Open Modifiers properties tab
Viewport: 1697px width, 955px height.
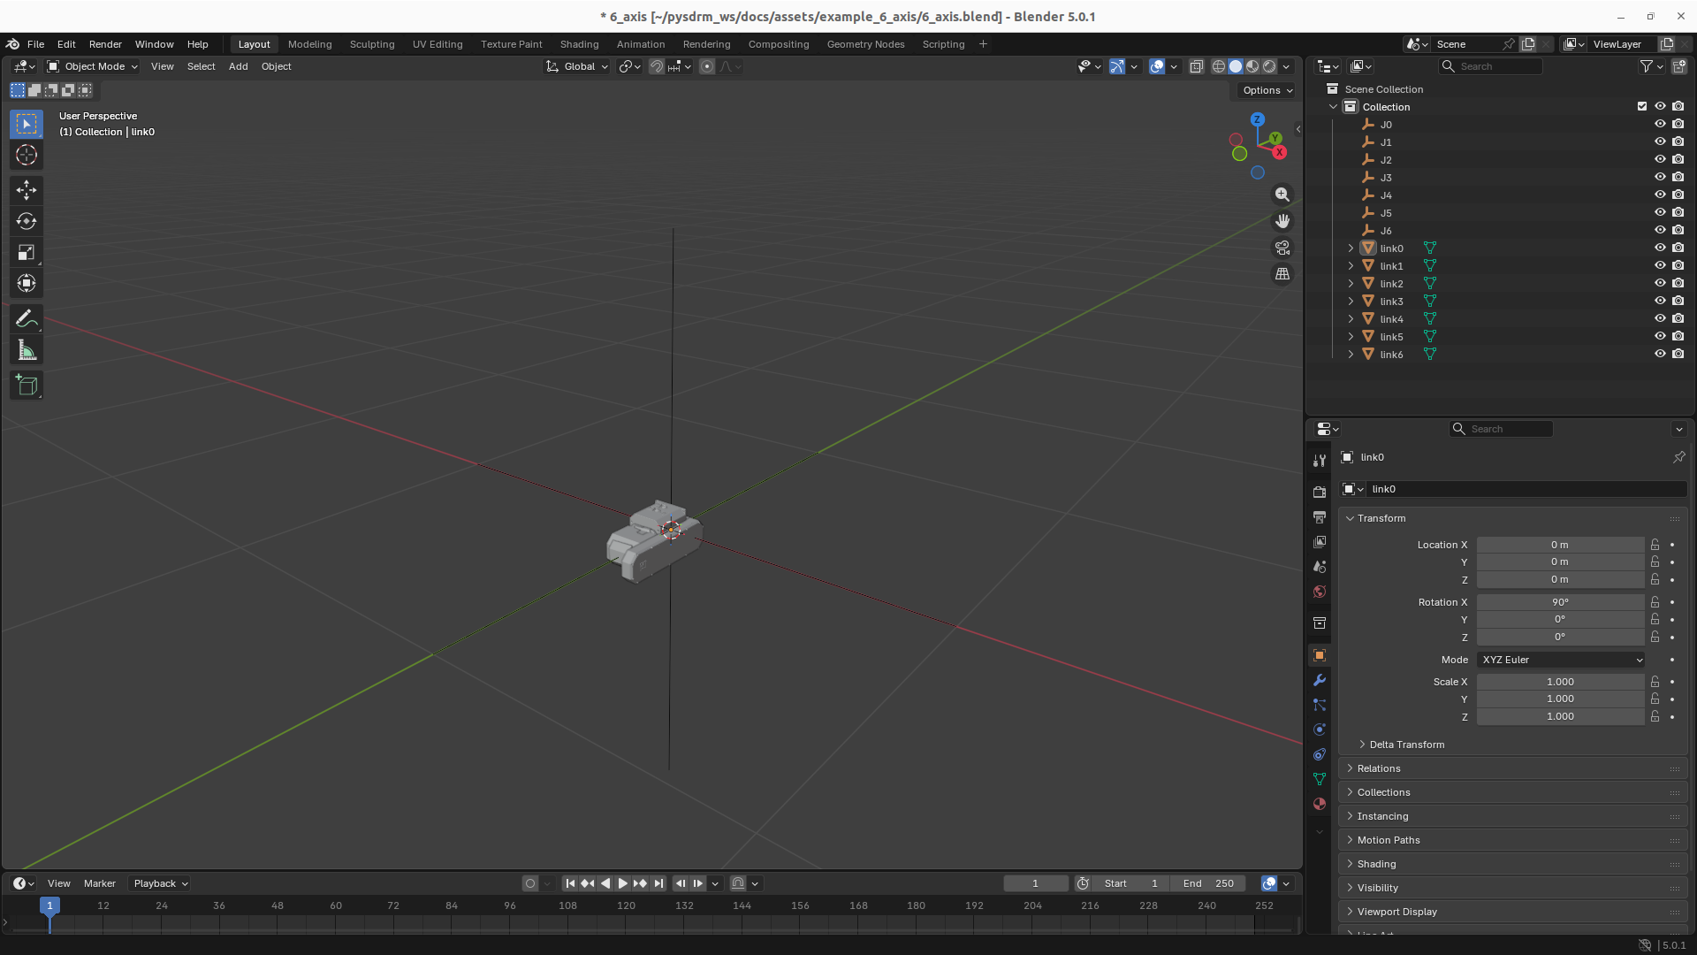1320,680
